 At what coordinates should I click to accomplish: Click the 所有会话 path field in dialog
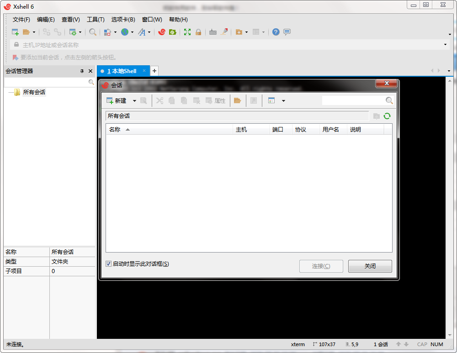tap(237, 116)
